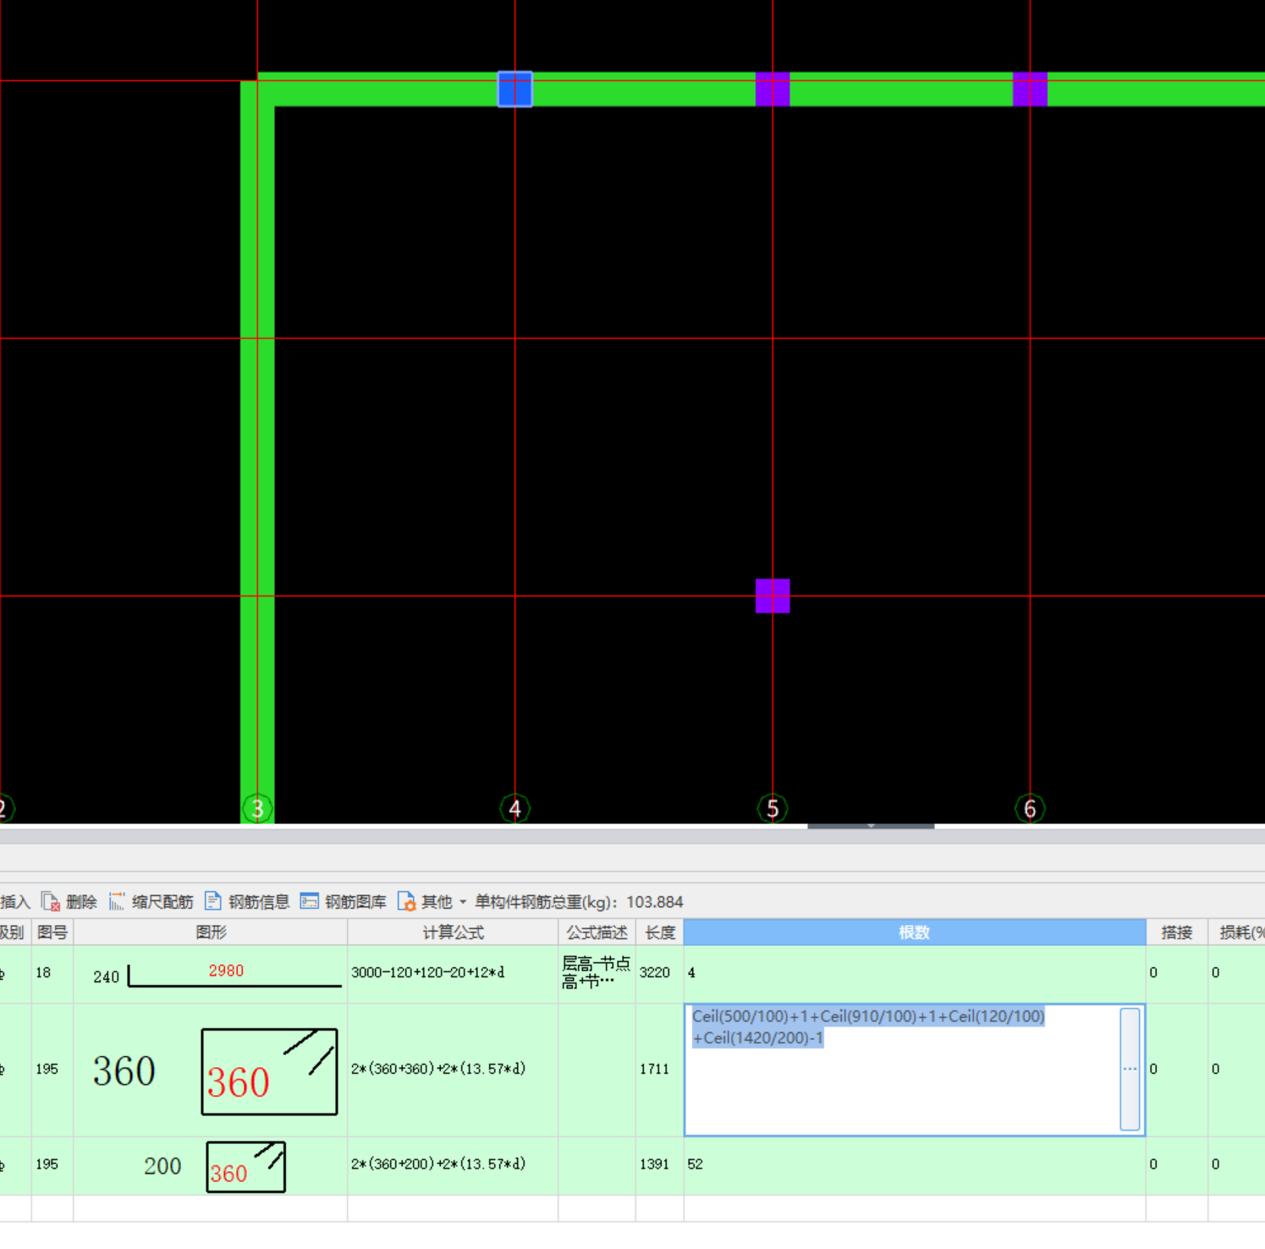Viewport: 1265px width, 1249px height.
Task: Select the blue column at axis 4
Action: pos(514,89)
